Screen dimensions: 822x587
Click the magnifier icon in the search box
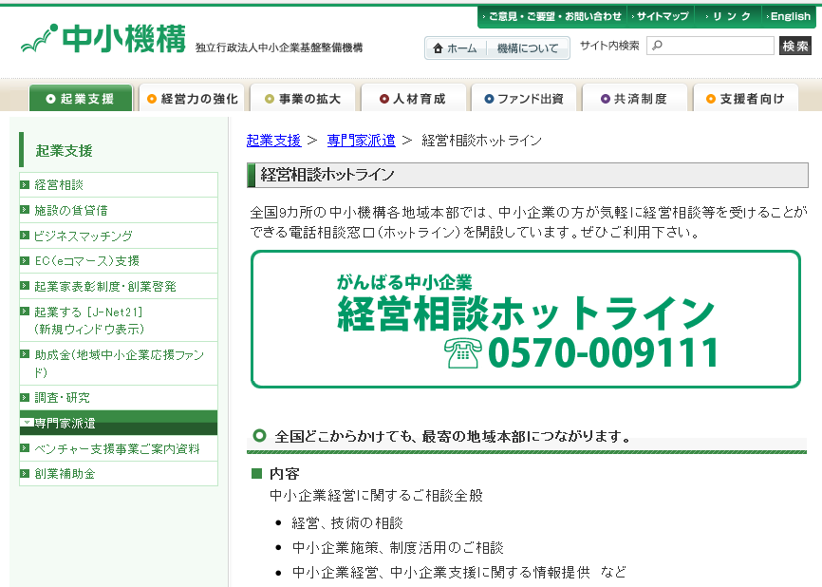(656, 46)
